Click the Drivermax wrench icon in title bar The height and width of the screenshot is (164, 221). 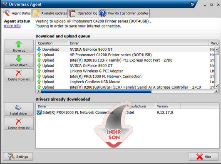(5, 4)
